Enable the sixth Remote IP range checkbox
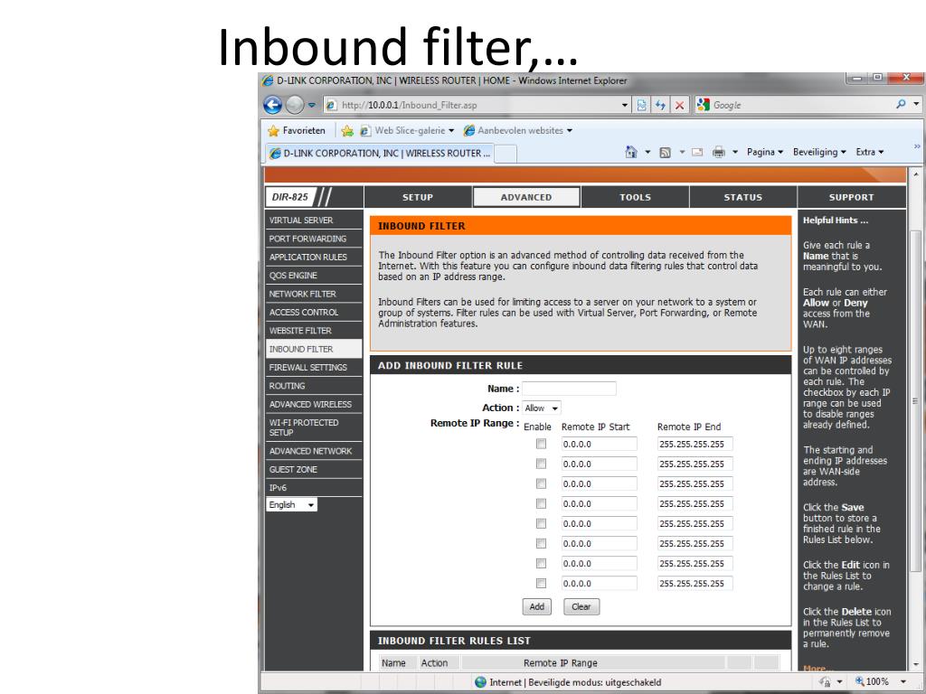 tap(541, 543)
